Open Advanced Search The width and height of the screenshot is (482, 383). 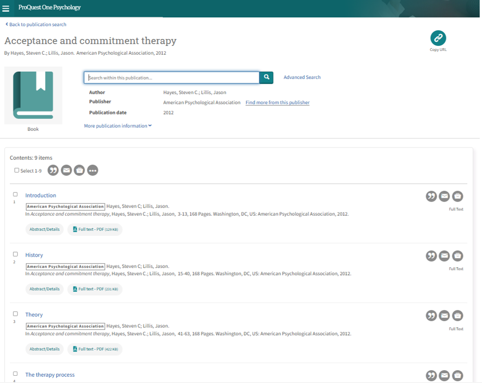click(x=302, y=77)
